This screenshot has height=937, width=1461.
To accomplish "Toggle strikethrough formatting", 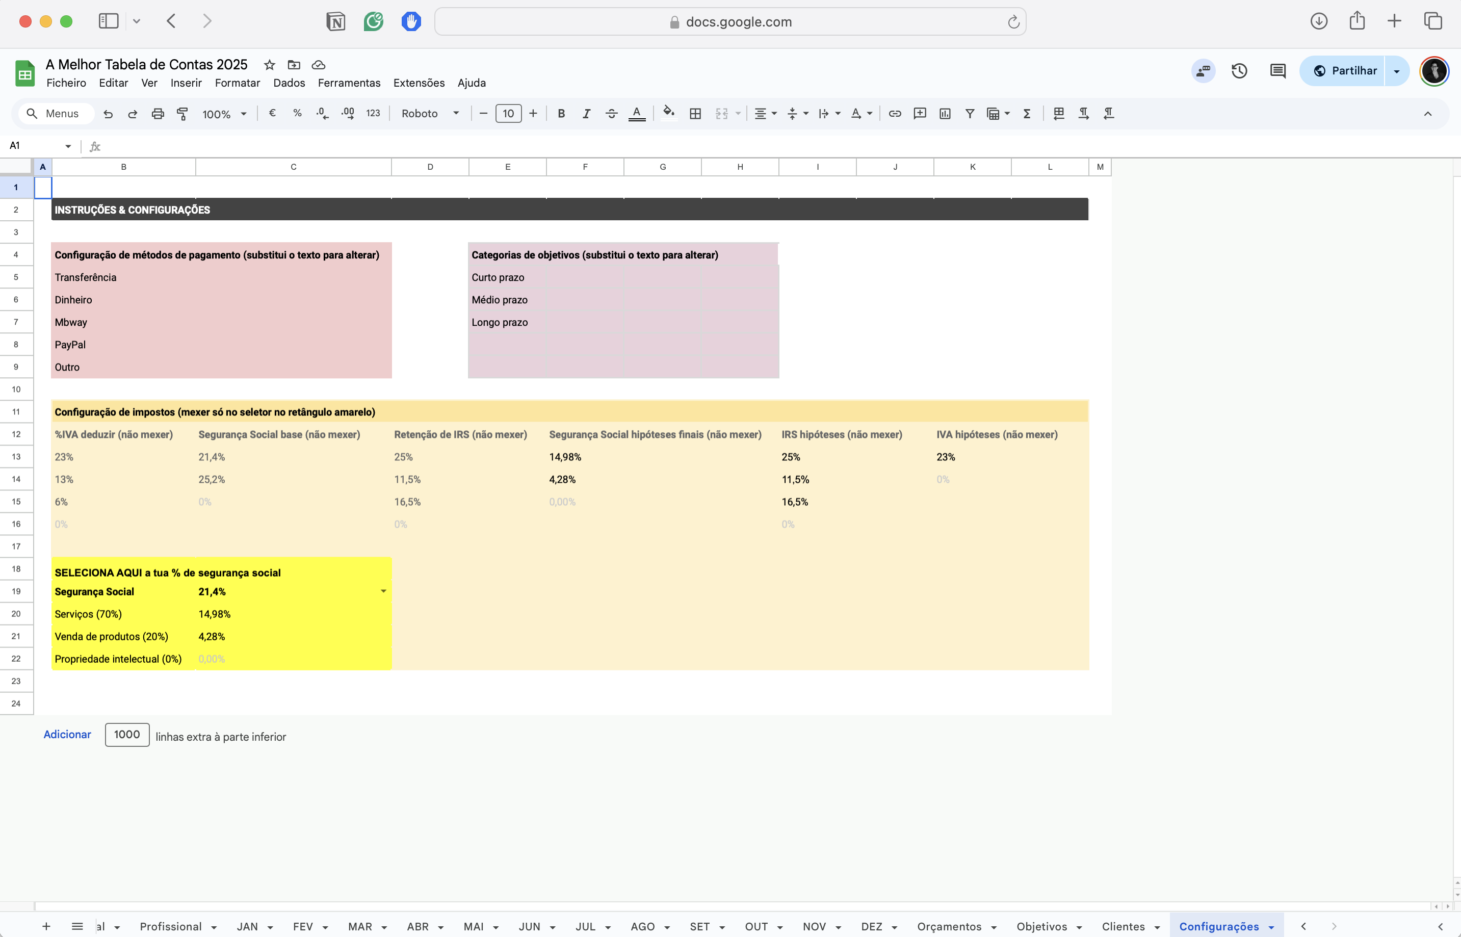I will 611,114.
